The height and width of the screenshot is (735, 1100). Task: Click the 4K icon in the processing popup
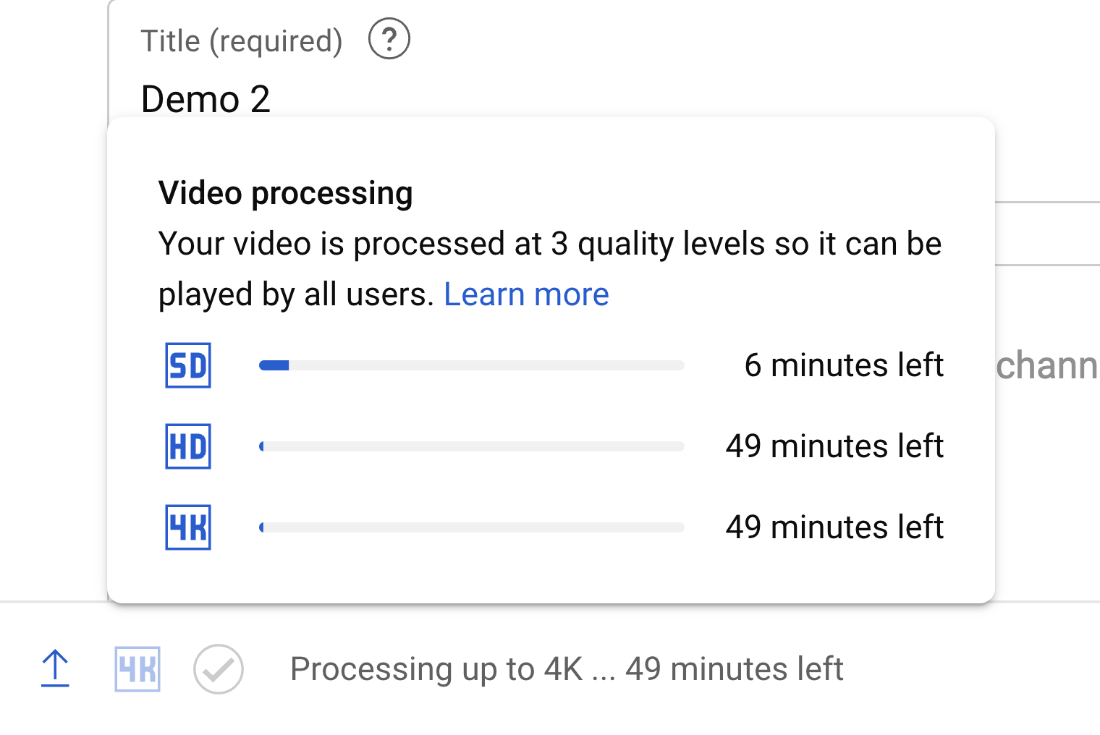188,527
